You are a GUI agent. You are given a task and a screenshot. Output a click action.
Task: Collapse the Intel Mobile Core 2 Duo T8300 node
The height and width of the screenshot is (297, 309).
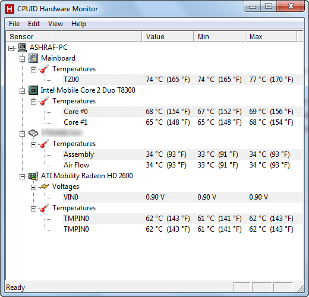point(23,91)
